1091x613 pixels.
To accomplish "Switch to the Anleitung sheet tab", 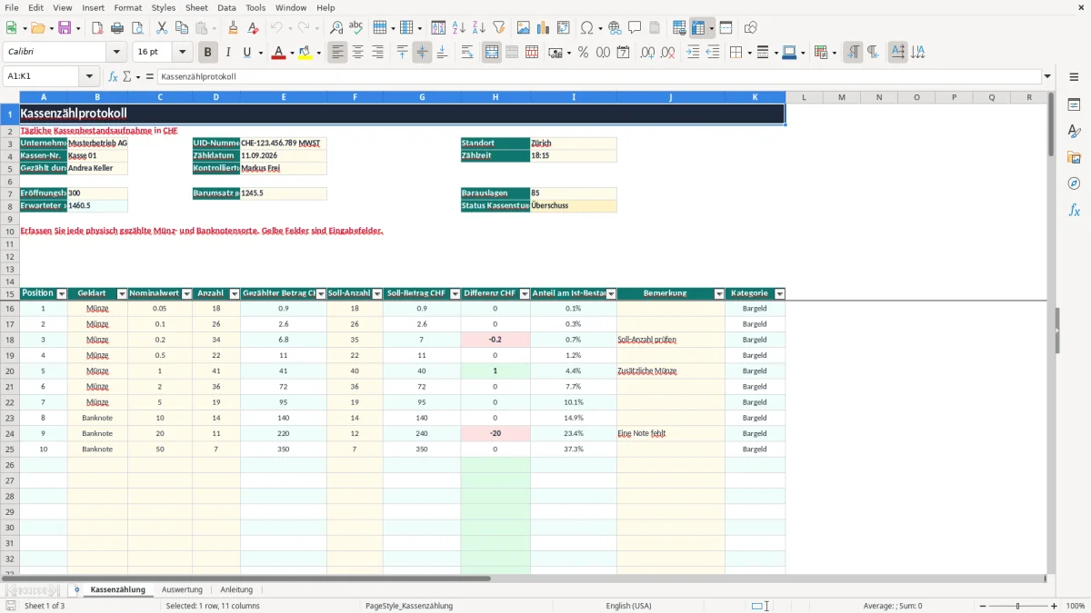I will click(236, 589).
